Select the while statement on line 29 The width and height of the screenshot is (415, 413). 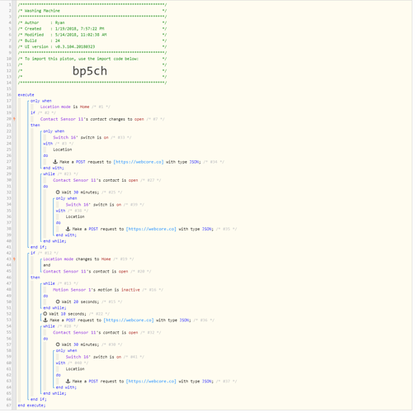pos(49,174)
